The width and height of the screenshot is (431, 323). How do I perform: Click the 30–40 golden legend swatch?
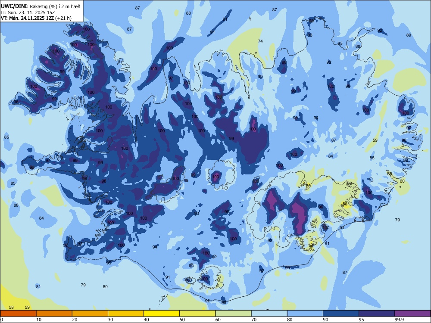coord(126,314)
